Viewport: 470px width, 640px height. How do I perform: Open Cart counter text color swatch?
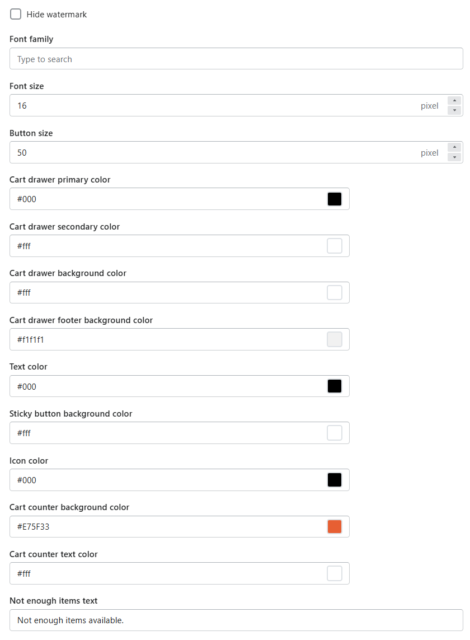pos(335,573)
